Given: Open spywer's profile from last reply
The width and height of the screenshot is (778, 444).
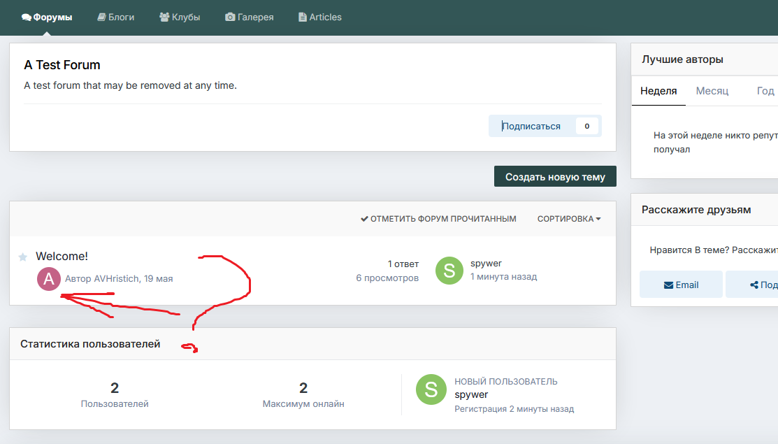Looking at the screenshot, I should [x=486, y=264].
